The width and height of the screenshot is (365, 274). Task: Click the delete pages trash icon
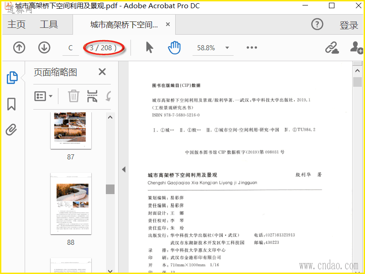74,96
